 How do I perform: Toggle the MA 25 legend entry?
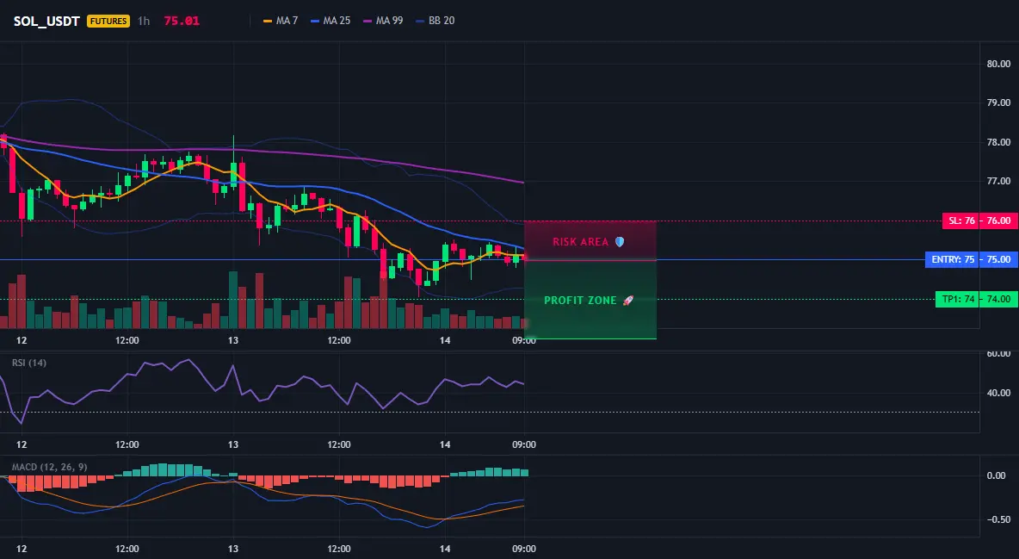pos(330,21)
